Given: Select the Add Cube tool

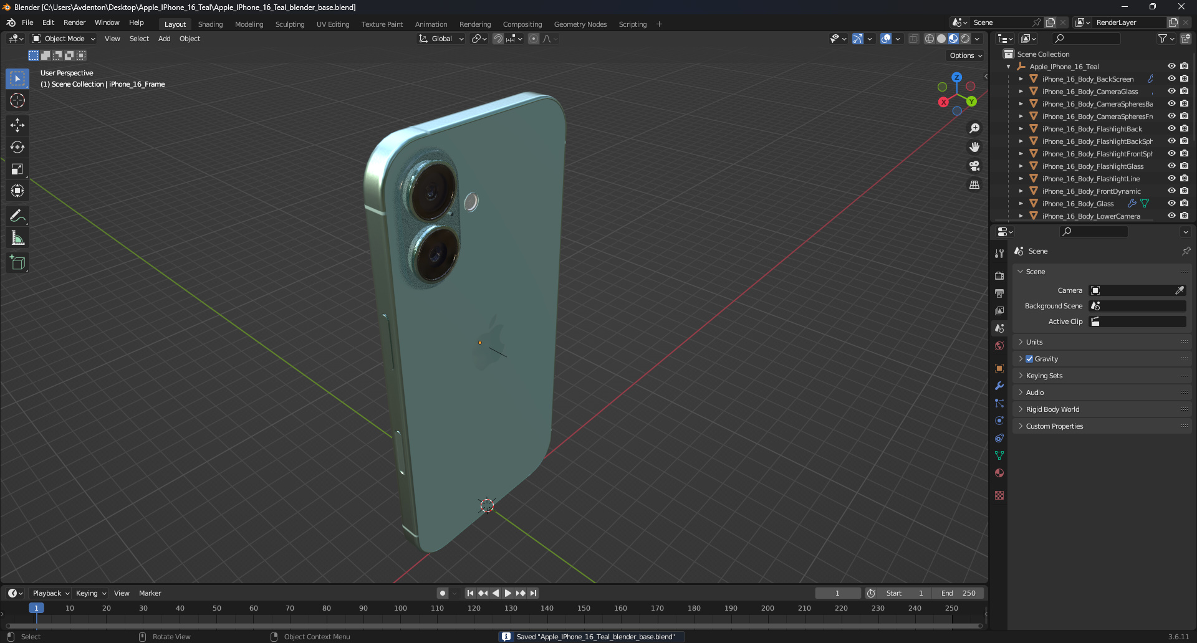Looking at the screenshot, I should [17, 262].
